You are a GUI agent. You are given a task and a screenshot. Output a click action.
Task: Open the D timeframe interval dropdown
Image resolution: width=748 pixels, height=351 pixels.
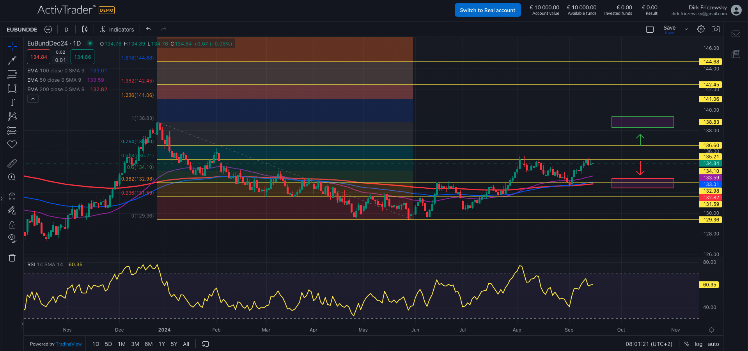tap(66, 30)
